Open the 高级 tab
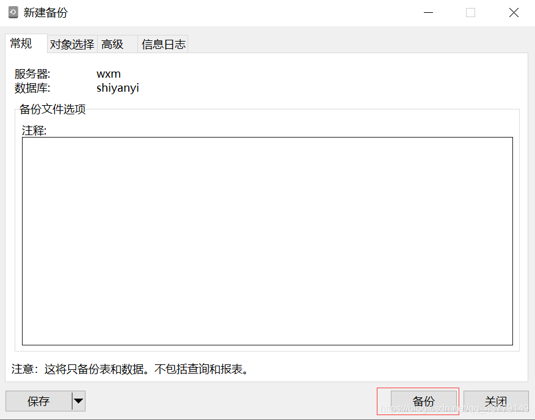 tap(112, 43)
